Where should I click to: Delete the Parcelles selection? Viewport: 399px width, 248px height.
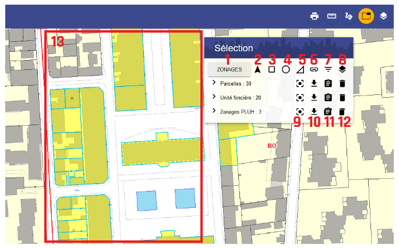click(x=342, y=83)
